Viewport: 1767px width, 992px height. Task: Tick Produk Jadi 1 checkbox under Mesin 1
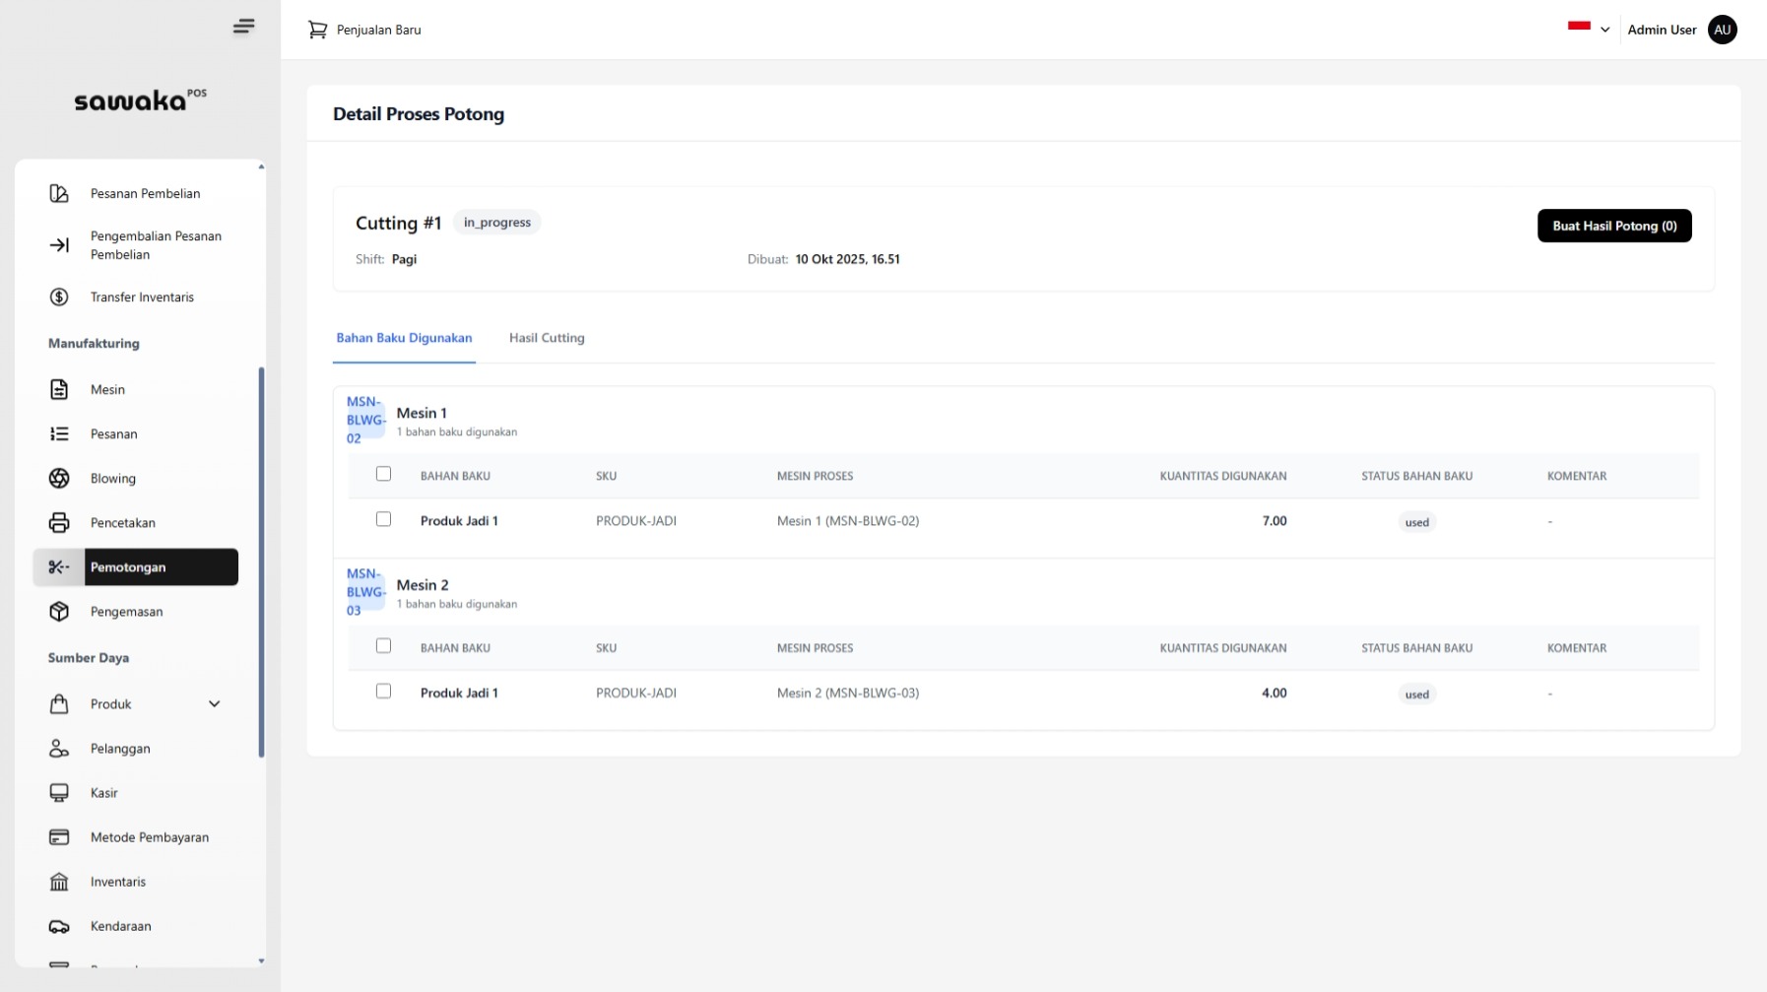point(383,520)
